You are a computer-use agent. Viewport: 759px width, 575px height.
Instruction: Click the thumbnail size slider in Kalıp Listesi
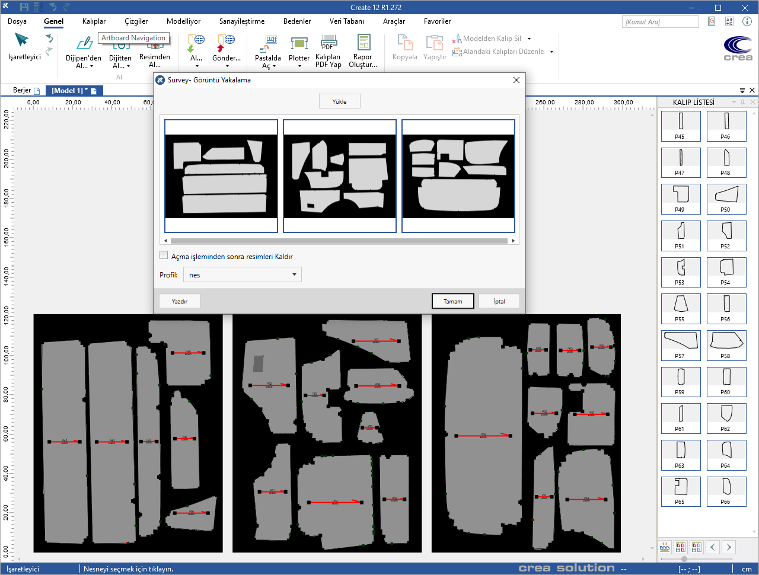[684, 559]
